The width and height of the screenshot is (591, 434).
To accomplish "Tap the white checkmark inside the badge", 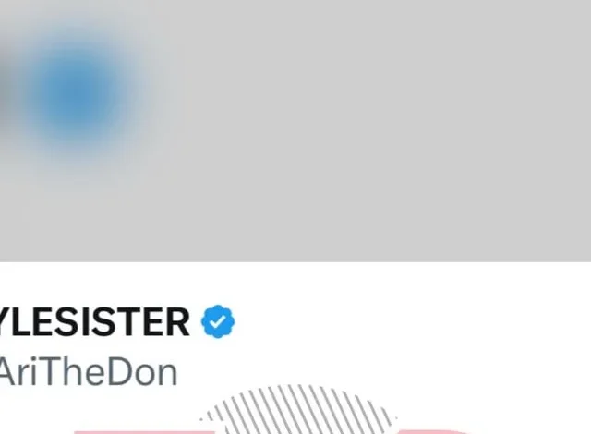I will coord(218,321).
